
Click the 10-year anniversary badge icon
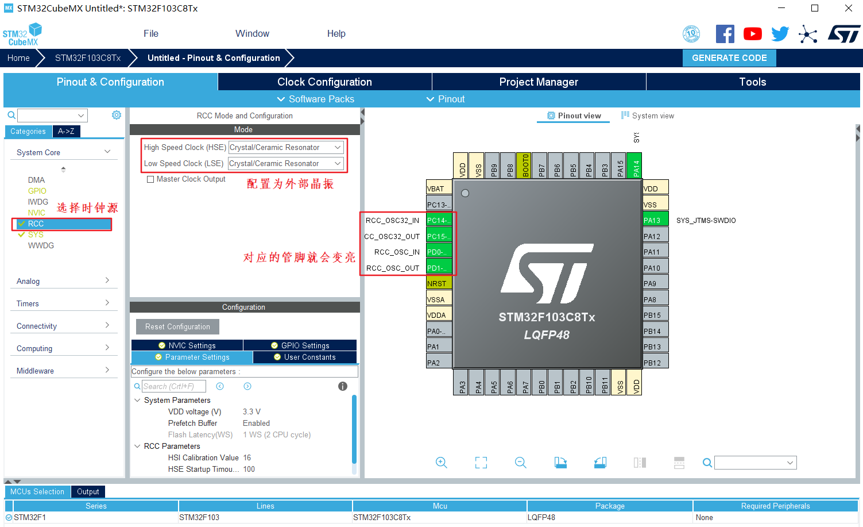[x=691, y=34]
